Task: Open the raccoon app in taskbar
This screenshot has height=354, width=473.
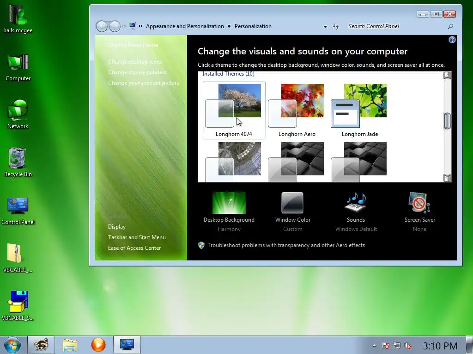Action: click(41, 345)
